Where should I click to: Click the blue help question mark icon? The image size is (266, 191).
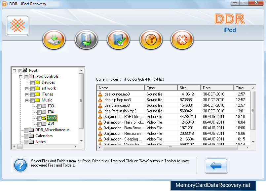(x=20, y=165)
